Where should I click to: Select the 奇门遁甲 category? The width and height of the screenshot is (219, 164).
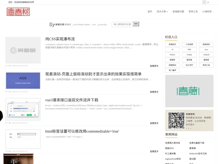[172, 70]
